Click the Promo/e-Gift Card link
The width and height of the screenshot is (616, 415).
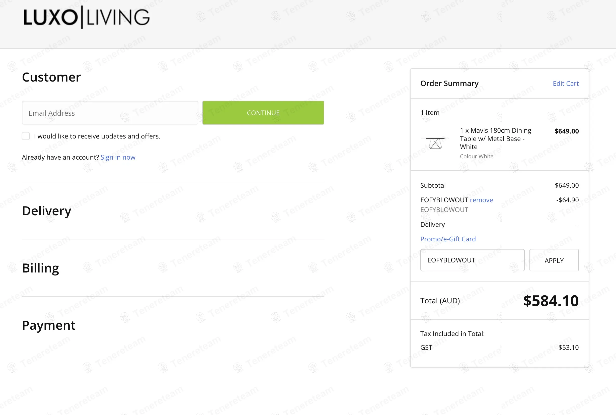pos(448,239)
